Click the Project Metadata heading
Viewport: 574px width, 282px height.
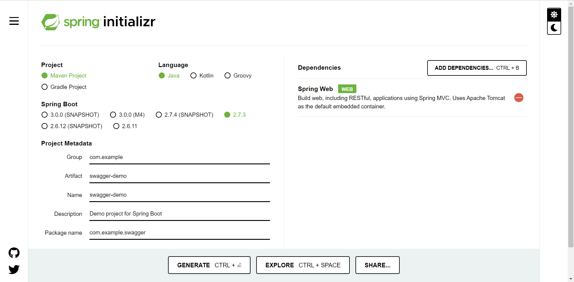point(66,143)
